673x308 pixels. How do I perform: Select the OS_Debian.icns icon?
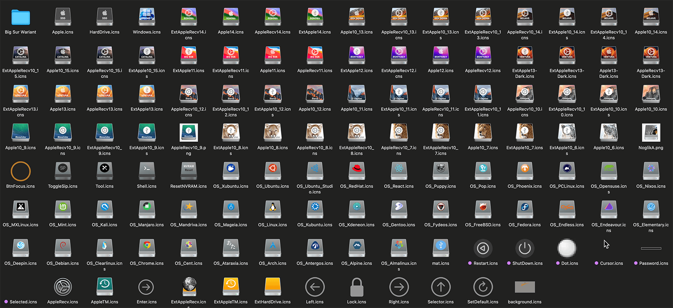(x=63, y=248)
